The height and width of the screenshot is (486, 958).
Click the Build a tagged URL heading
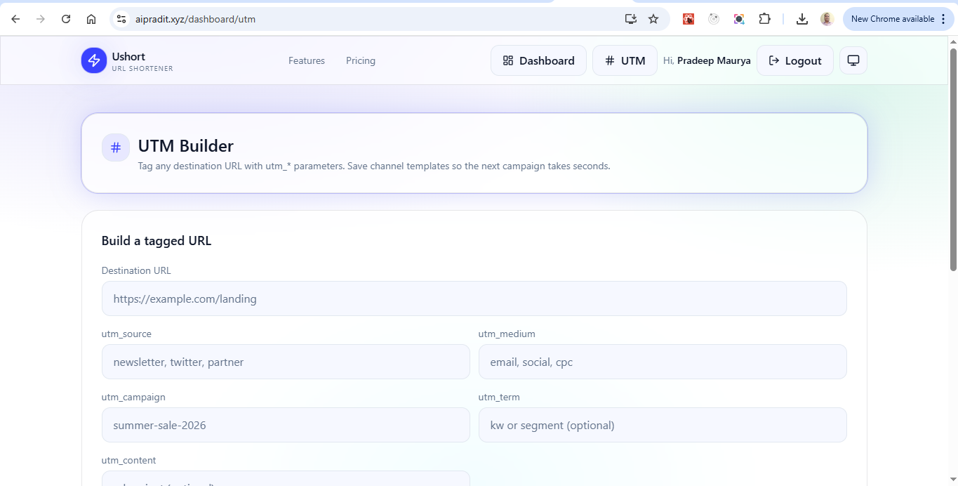point(157,241)
